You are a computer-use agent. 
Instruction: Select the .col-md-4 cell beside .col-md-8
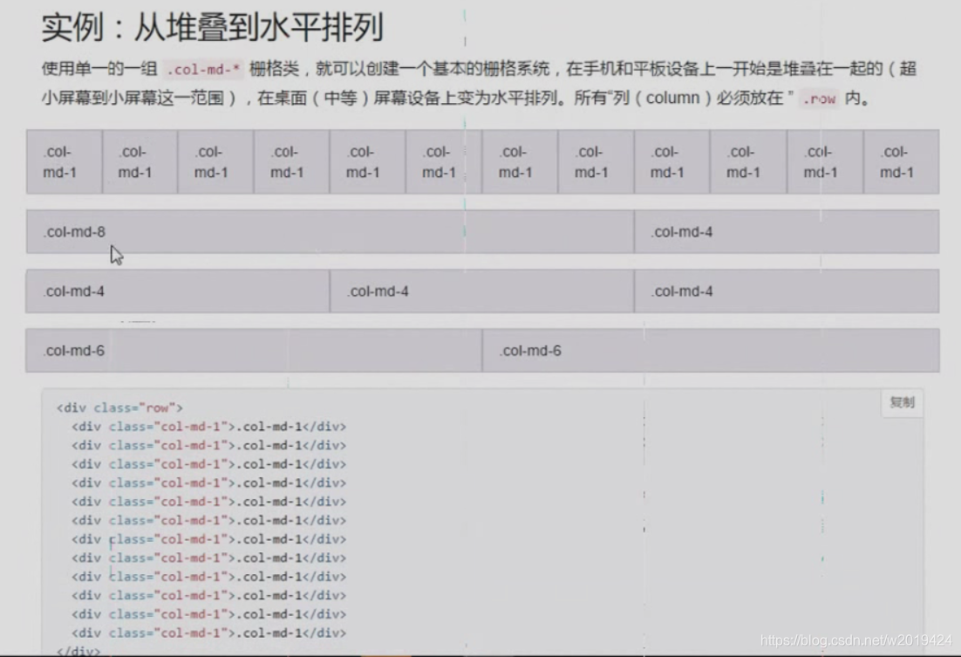pos(787,232)
